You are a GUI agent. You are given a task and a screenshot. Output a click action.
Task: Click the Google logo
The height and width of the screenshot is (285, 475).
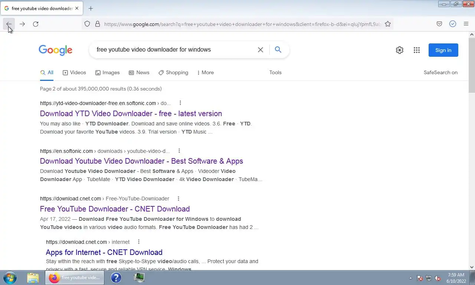[x=55, y=50]
